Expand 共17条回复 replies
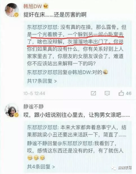 click(x=42, y=81)
